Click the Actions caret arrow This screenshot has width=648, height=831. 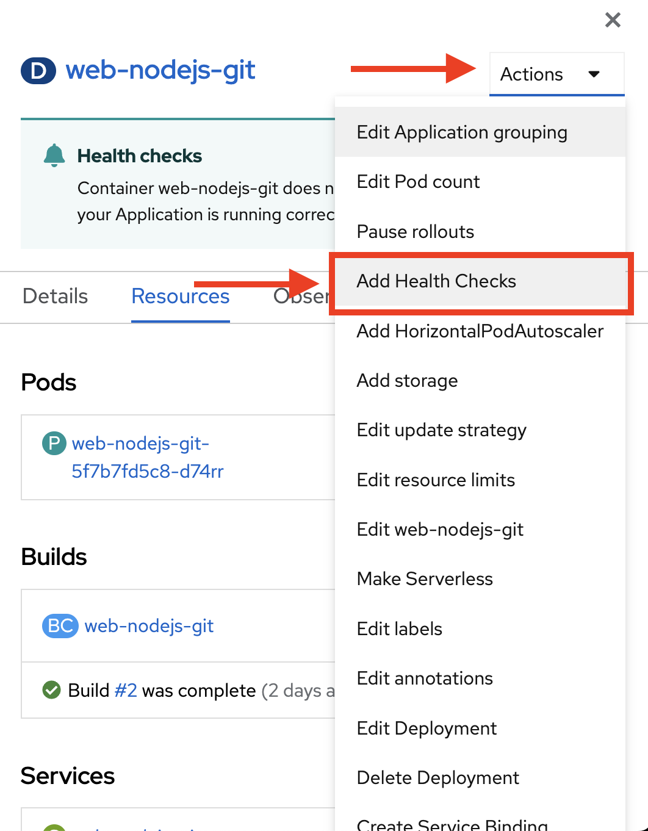tap(593, 74)
